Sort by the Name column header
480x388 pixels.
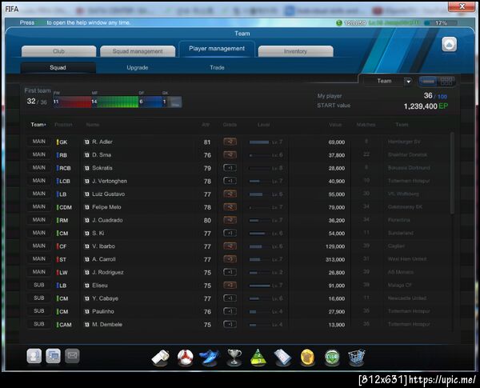[x=93, y=125]
